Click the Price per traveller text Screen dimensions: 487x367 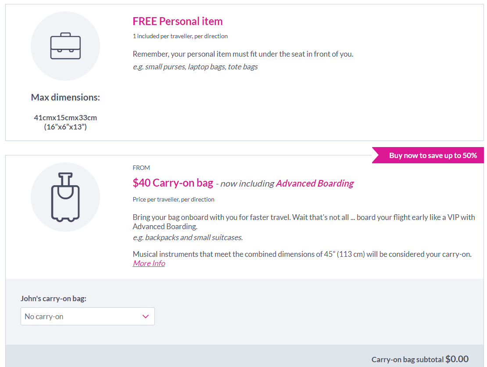pyautogui.click(x=174, y=199)
